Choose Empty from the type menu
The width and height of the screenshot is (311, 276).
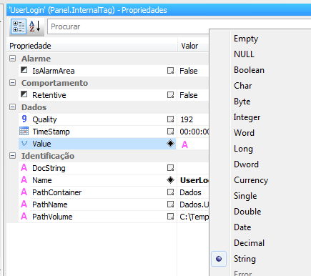[x=246, y=39]
